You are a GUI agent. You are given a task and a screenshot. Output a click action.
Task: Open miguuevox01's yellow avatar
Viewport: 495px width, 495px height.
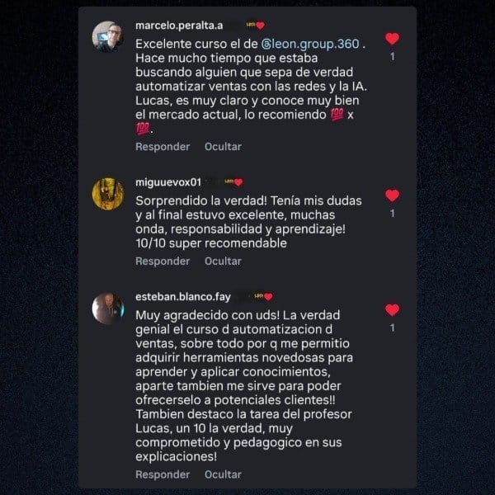108,194
